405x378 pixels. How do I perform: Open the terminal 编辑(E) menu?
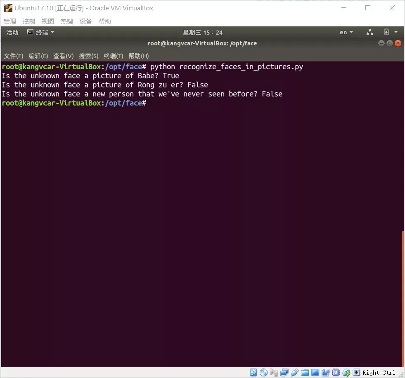(x=38, y=56)
